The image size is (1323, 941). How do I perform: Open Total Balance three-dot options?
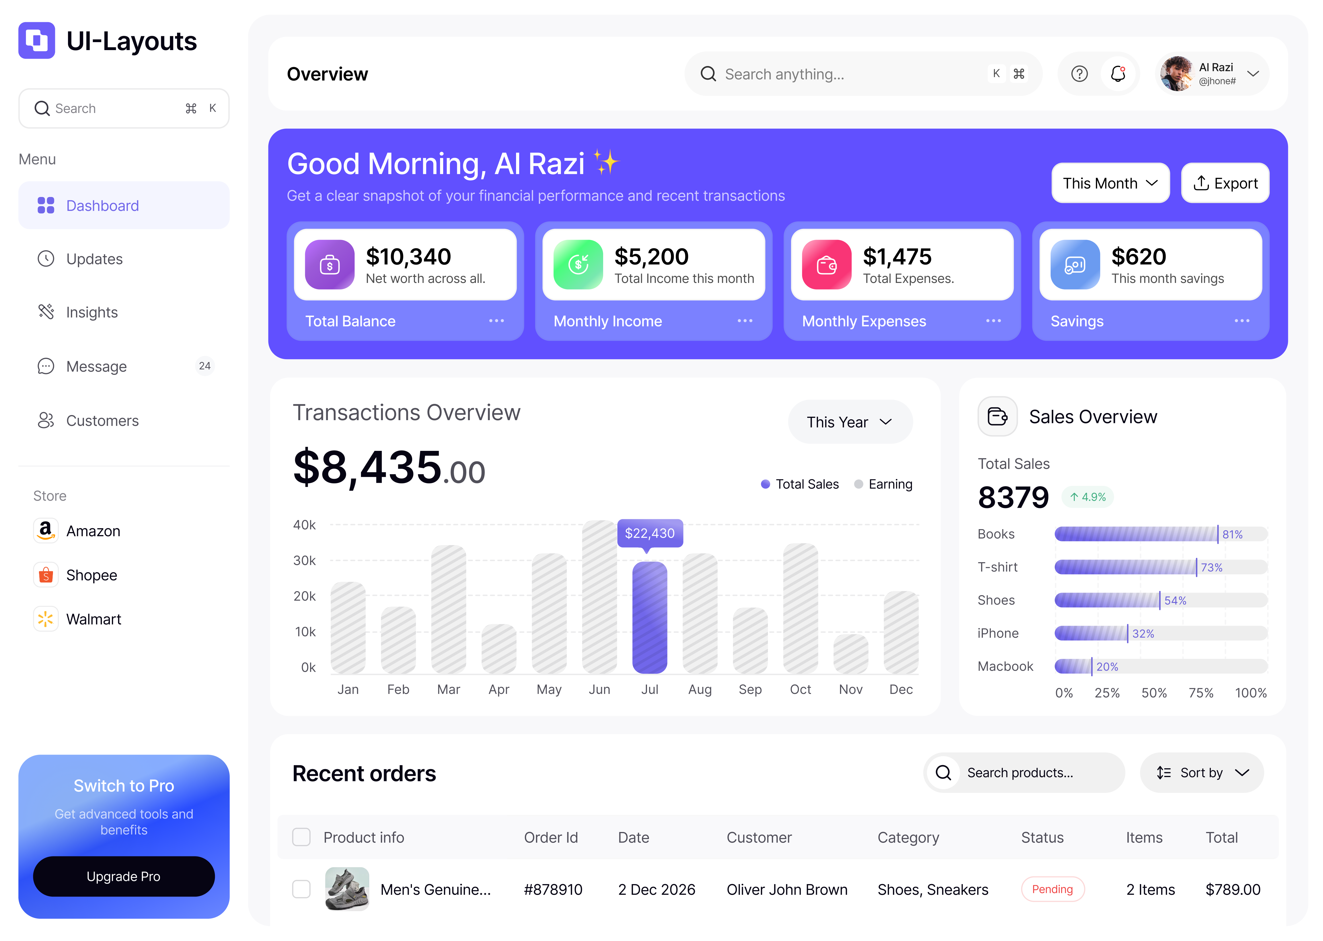496,320
